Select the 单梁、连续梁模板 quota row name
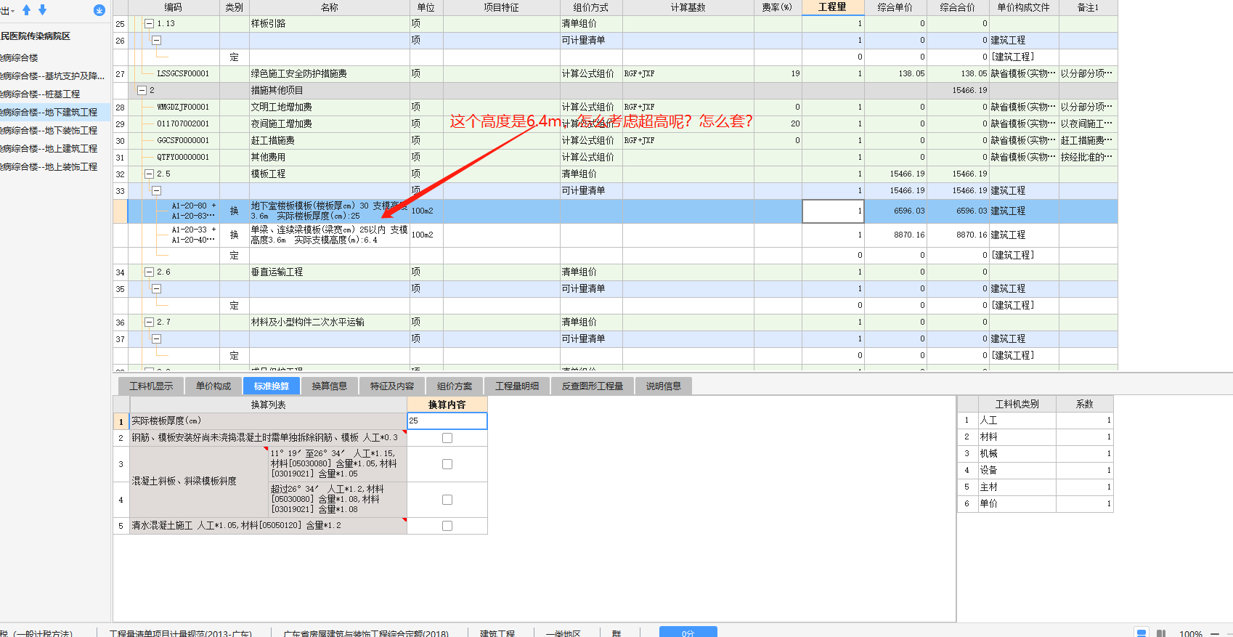1233x637 pixels. pyautogui.click(x=329, y=235)
